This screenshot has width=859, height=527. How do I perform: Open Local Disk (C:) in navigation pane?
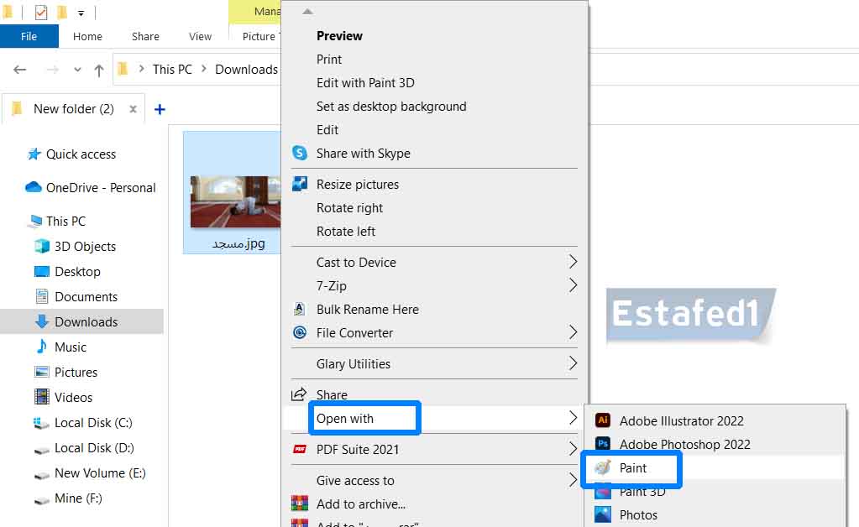[93, 423]
